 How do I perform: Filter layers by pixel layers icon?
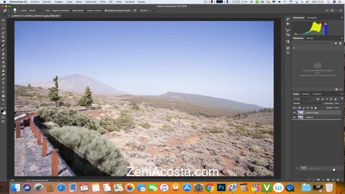click(x=318, y=99)
